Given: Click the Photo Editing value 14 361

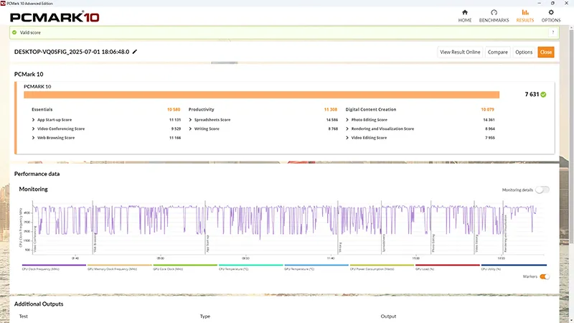Looking at the screenshot, I should (x=489, y=120).
